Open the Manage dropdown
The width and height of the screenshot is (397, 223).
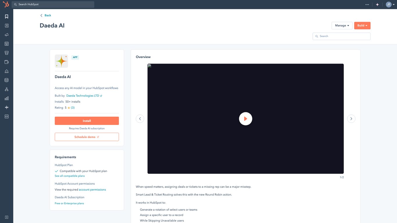[x=342, y=25]
